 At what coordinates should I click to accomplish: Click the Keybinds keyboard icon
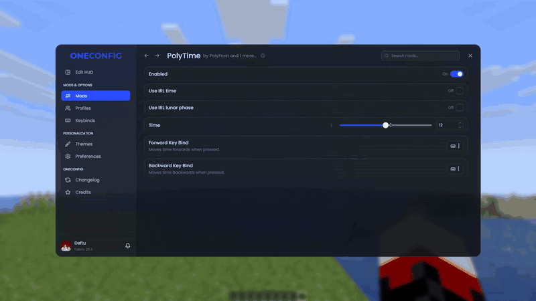[x=68, y=120]
